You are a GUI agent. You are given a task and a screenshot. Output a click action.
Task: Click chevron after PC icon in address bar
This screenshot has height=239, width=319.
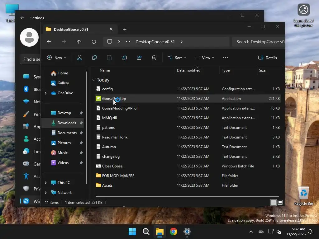click(x=119, y=42)
